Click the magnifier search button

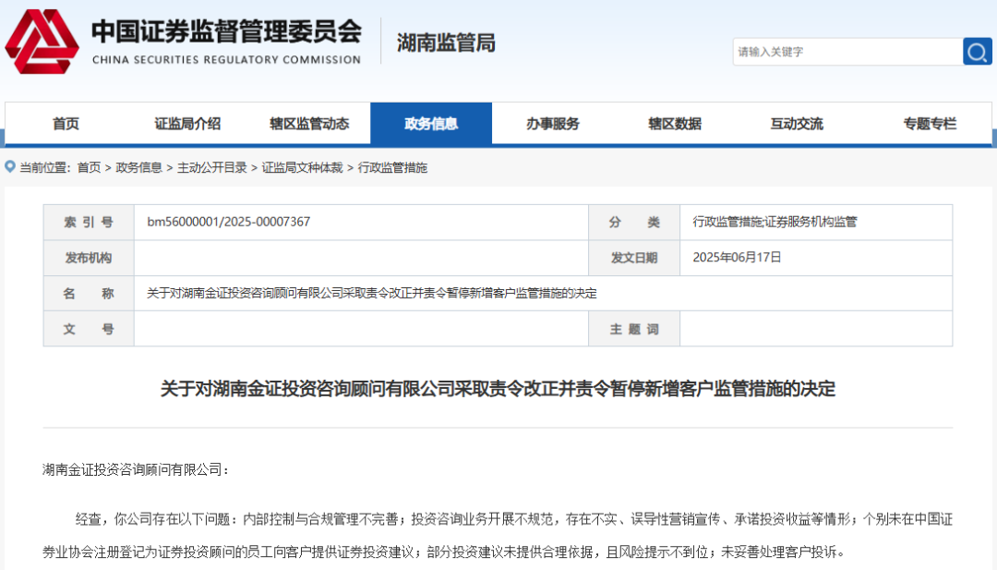tap(978, 52)
